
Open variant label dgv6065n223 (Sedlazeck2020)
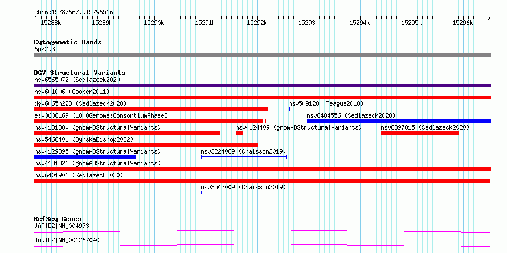pos(80,103)
